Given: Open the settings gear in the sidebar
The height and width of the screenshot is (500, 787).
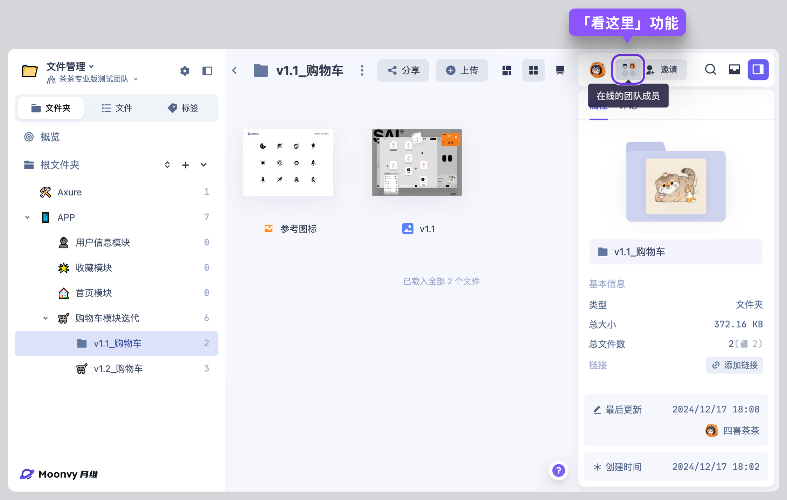Looking at the screenshot, I should [184, 71].
